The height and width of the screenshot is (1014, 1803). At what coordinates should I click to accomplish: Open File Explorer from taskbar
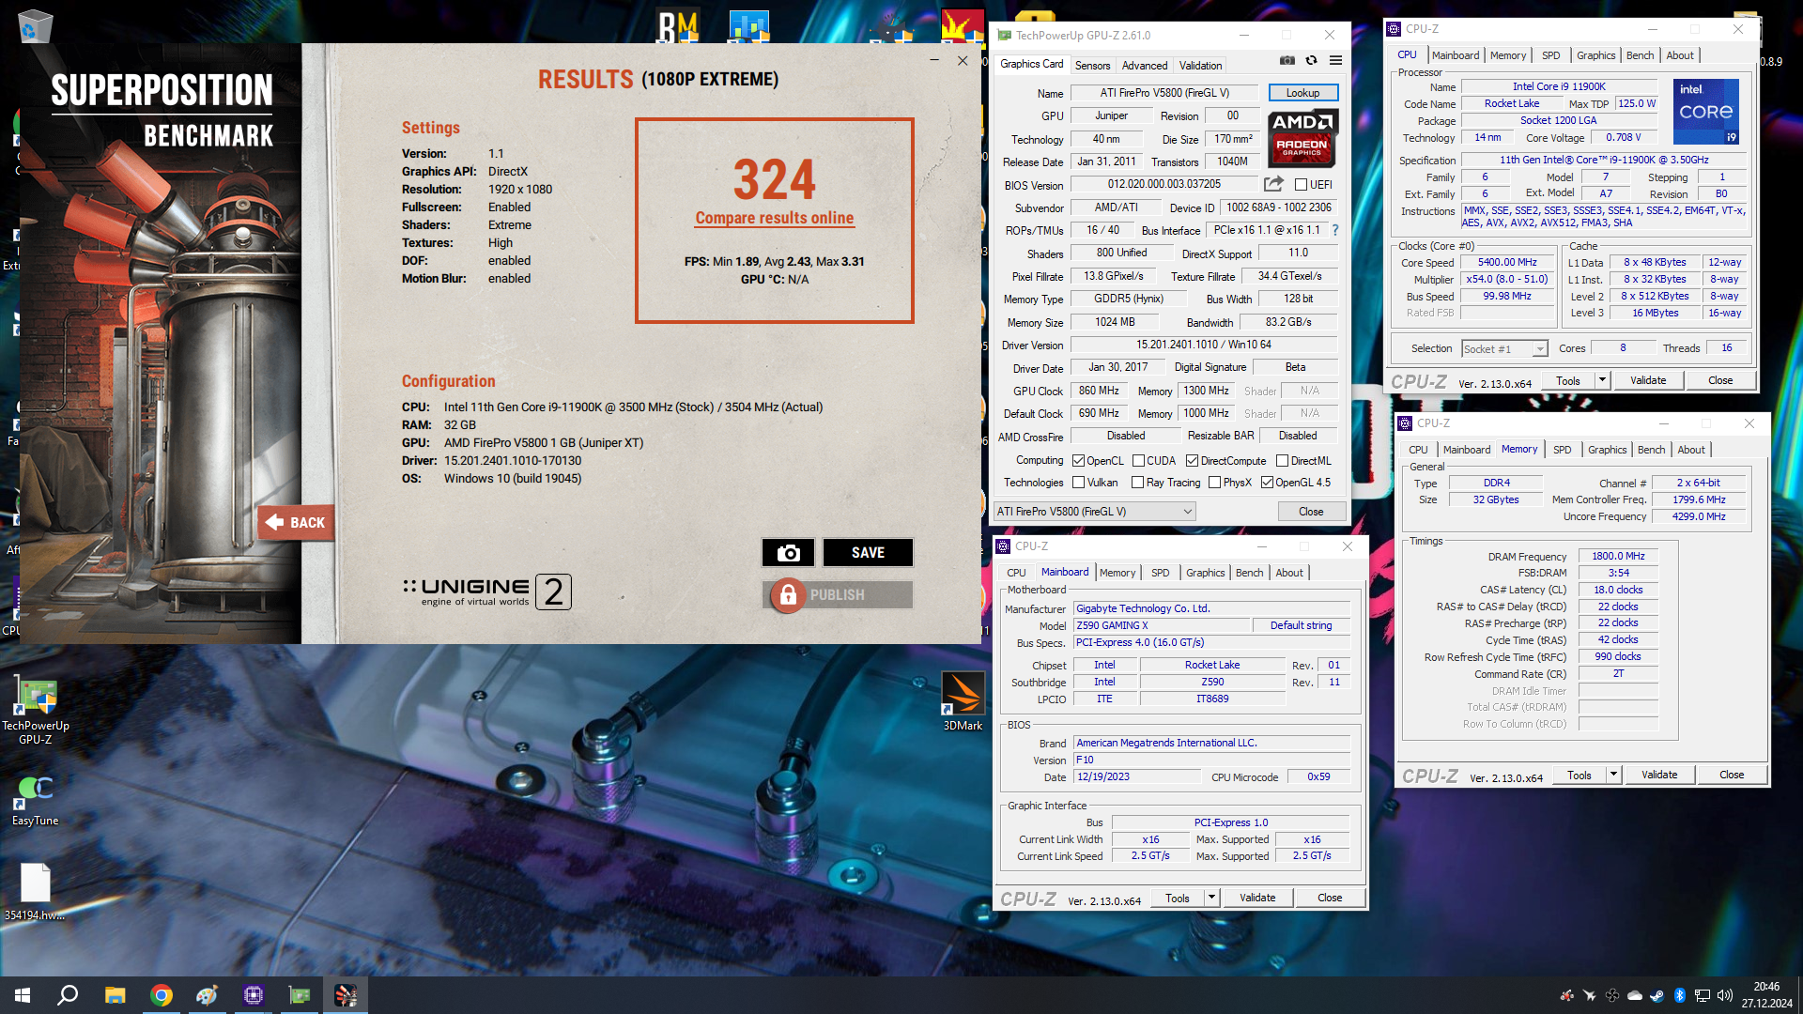[x=115, y=995]
